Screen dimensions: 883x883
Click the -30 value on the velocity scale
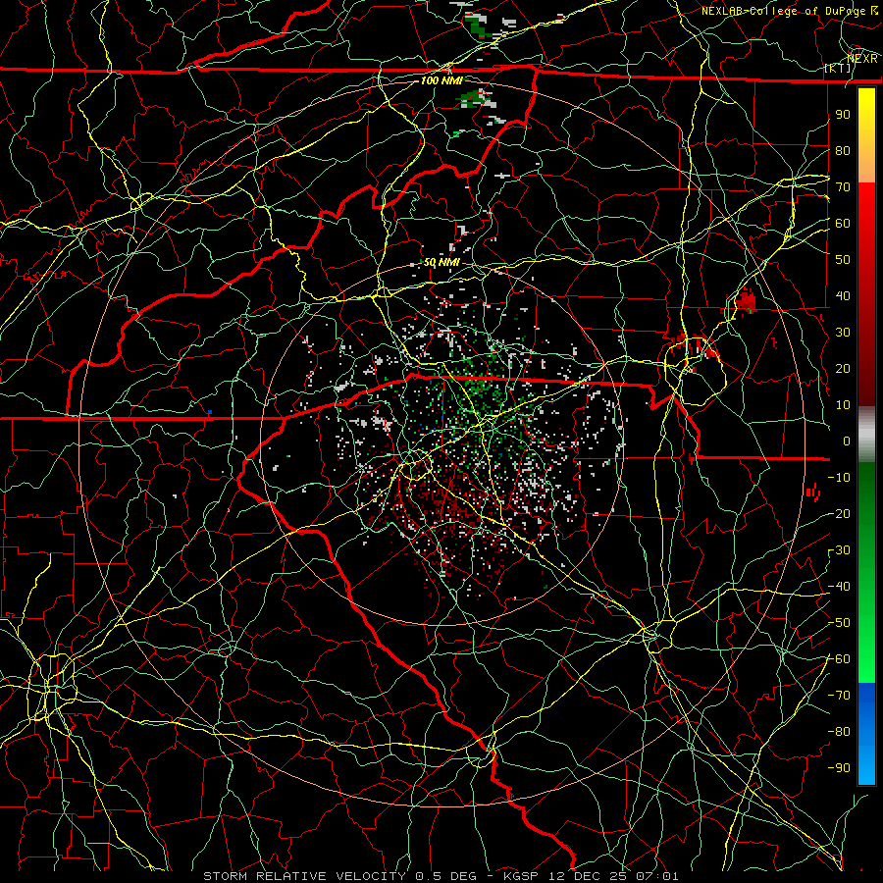tap(839, 550)
